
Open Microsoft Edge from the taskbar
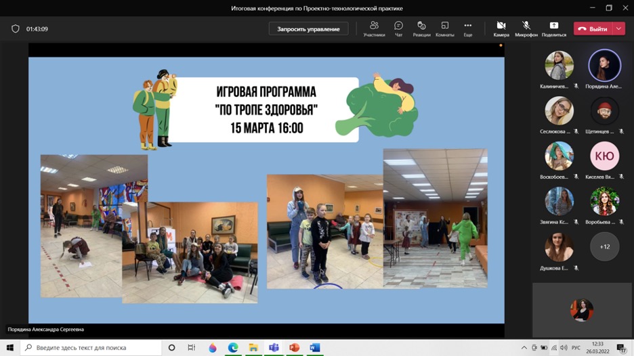(233, 348)
